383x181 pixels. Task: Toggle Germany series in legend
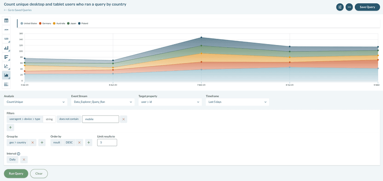45,23
